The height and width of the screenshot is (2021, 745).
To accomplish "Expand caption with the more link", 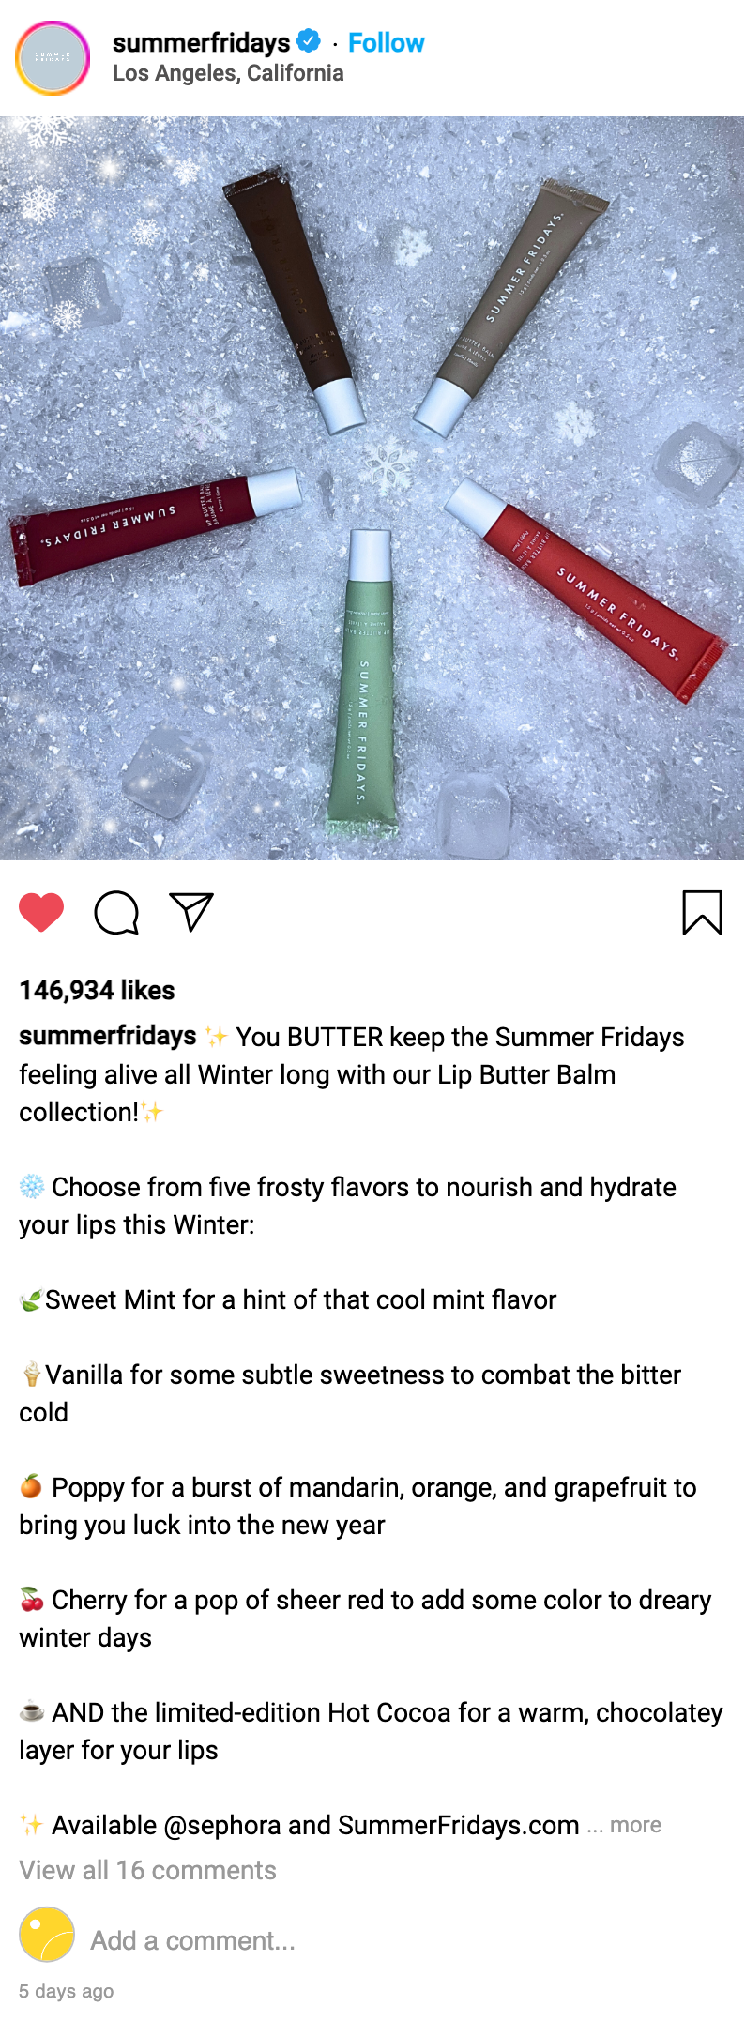I will (635, 1825).
